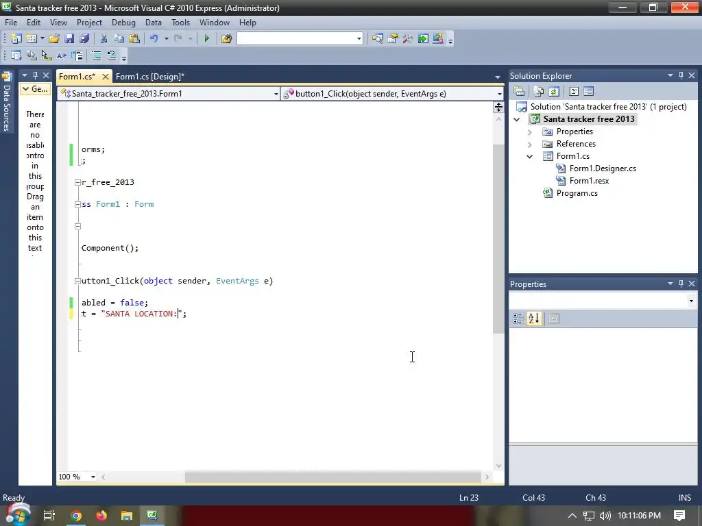Viewport: 702px width, 526px height.
Task: Undo the last edit with the blue arrow
Action: (x=154, y=39)
